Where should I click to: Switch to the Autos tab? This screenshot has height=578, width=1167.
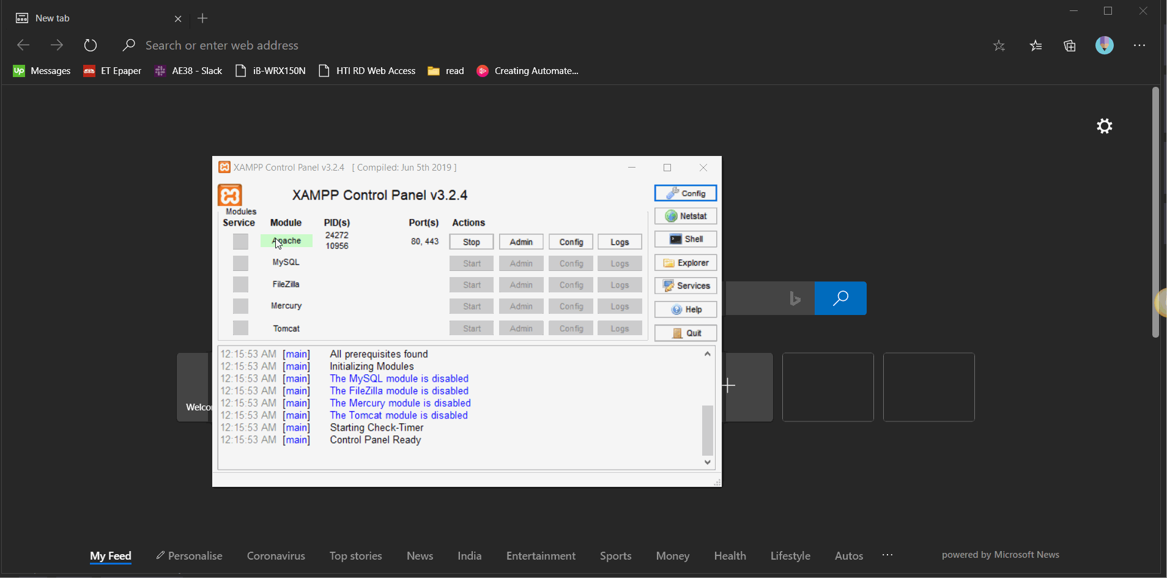pos(849,556)
